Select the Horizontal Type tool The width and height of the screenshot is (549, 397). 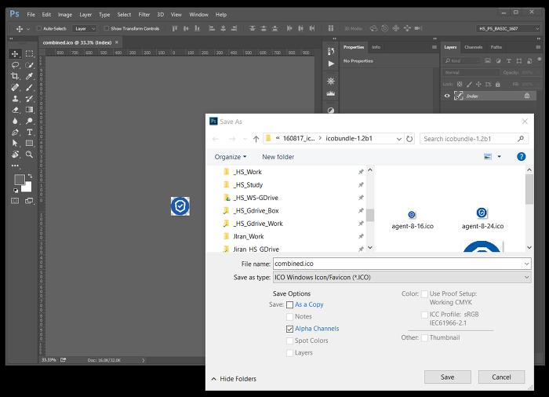click(x=29, y=132)
